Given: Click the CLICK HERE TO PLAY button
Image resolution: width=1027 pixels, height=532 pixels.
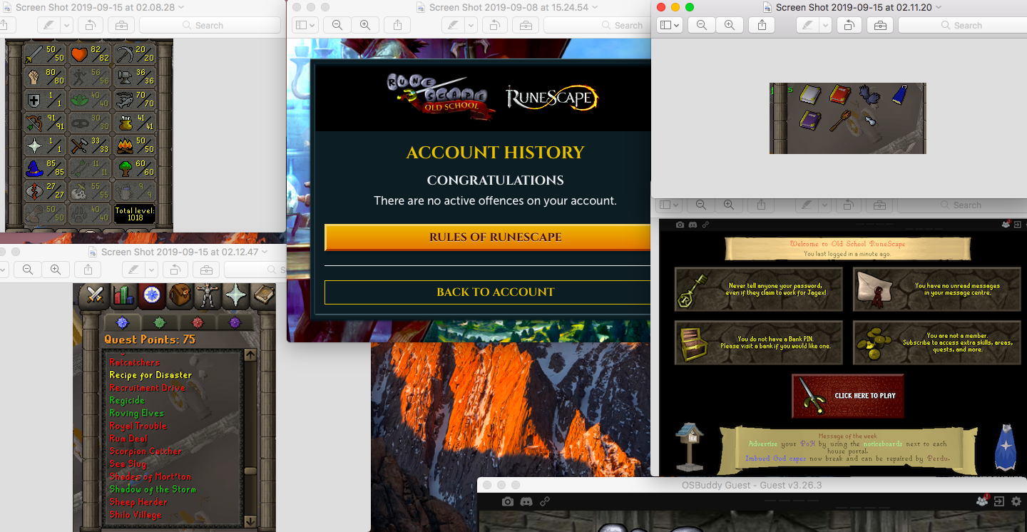Looking at the screenshot, I should pyautogui.click(x=848, y=396).
